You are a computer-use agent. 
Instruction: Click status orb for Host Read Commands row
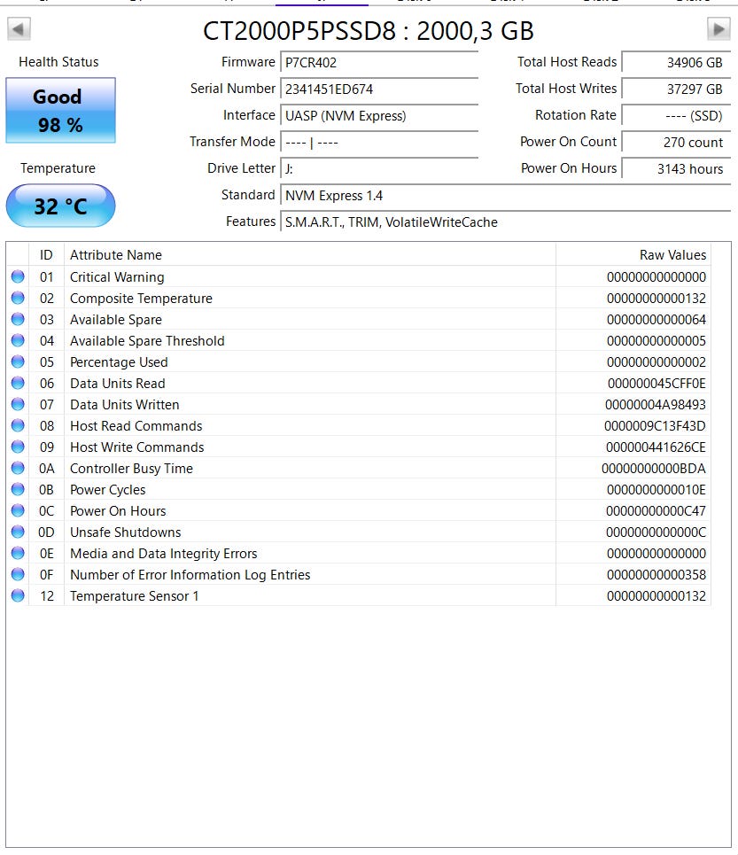pos(18,425)
